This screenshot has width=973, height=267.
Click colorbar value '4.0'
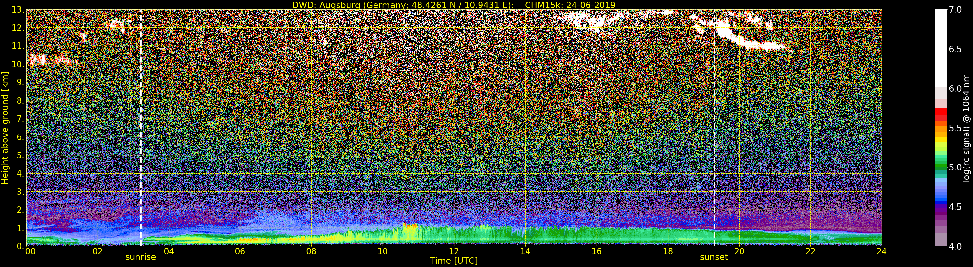(955, 246)
